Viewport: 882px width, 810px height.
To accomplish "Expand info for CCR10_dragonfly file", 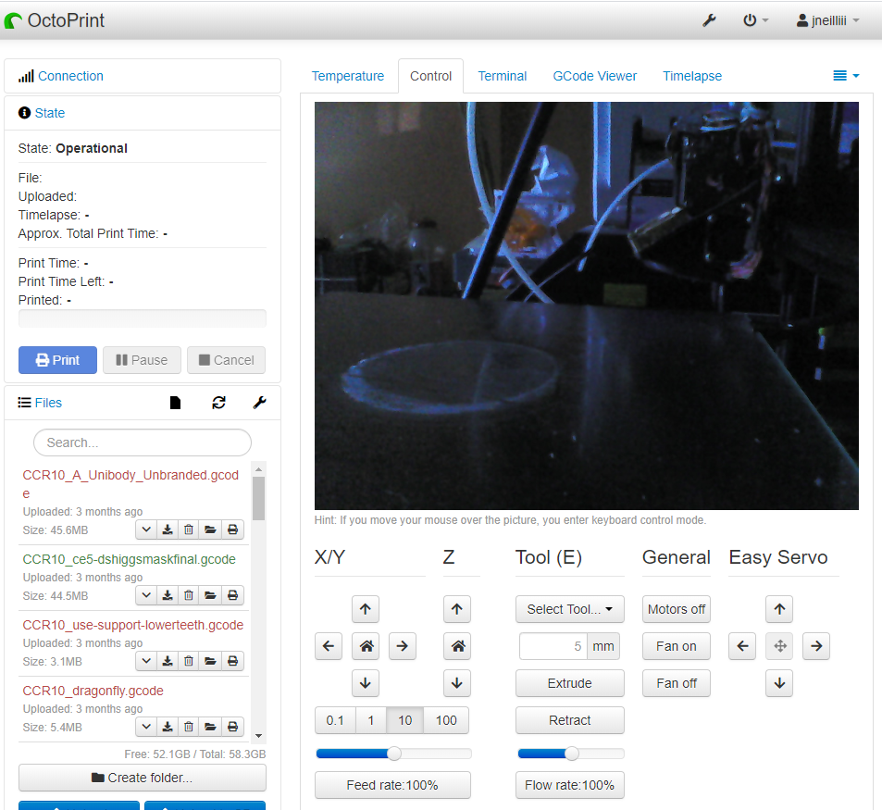I will [146, 728].
